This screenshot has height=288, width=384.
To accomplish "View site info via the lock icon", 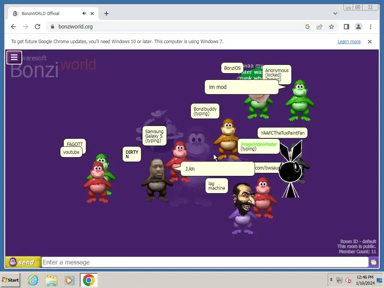I will [52, 27].
